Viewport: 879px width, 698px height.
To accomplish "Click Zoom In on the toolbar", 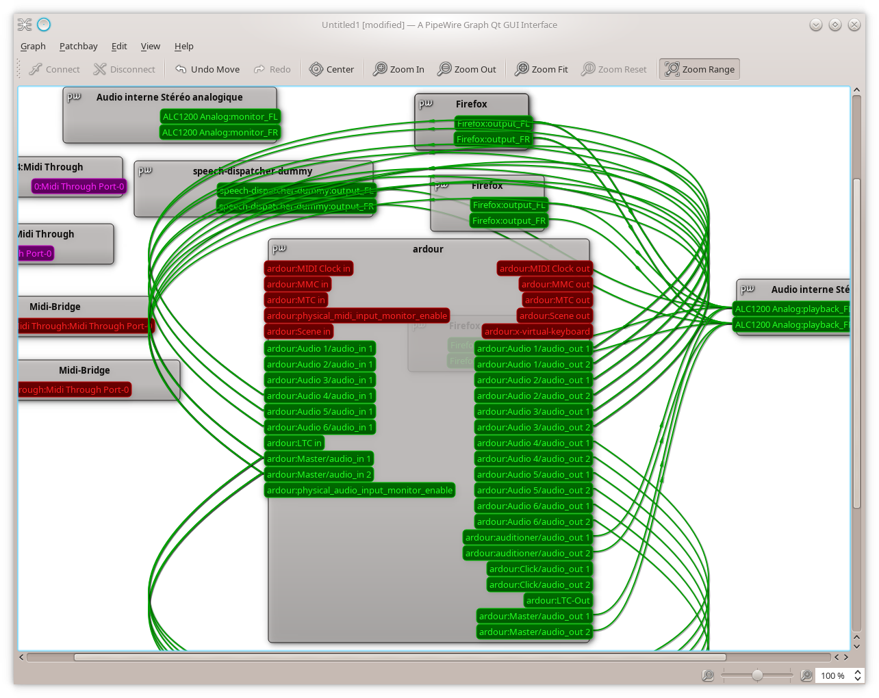I will point(398,69).
